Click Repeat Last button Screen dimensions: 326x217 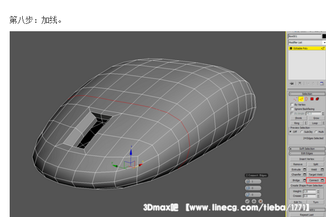pos(307,215)
